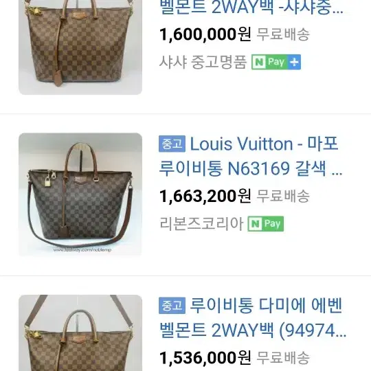Image resolution: width=371 pixels, height=371 pixels.
Task: Select the 1,600,000원 price
Action: coord(205,34)
